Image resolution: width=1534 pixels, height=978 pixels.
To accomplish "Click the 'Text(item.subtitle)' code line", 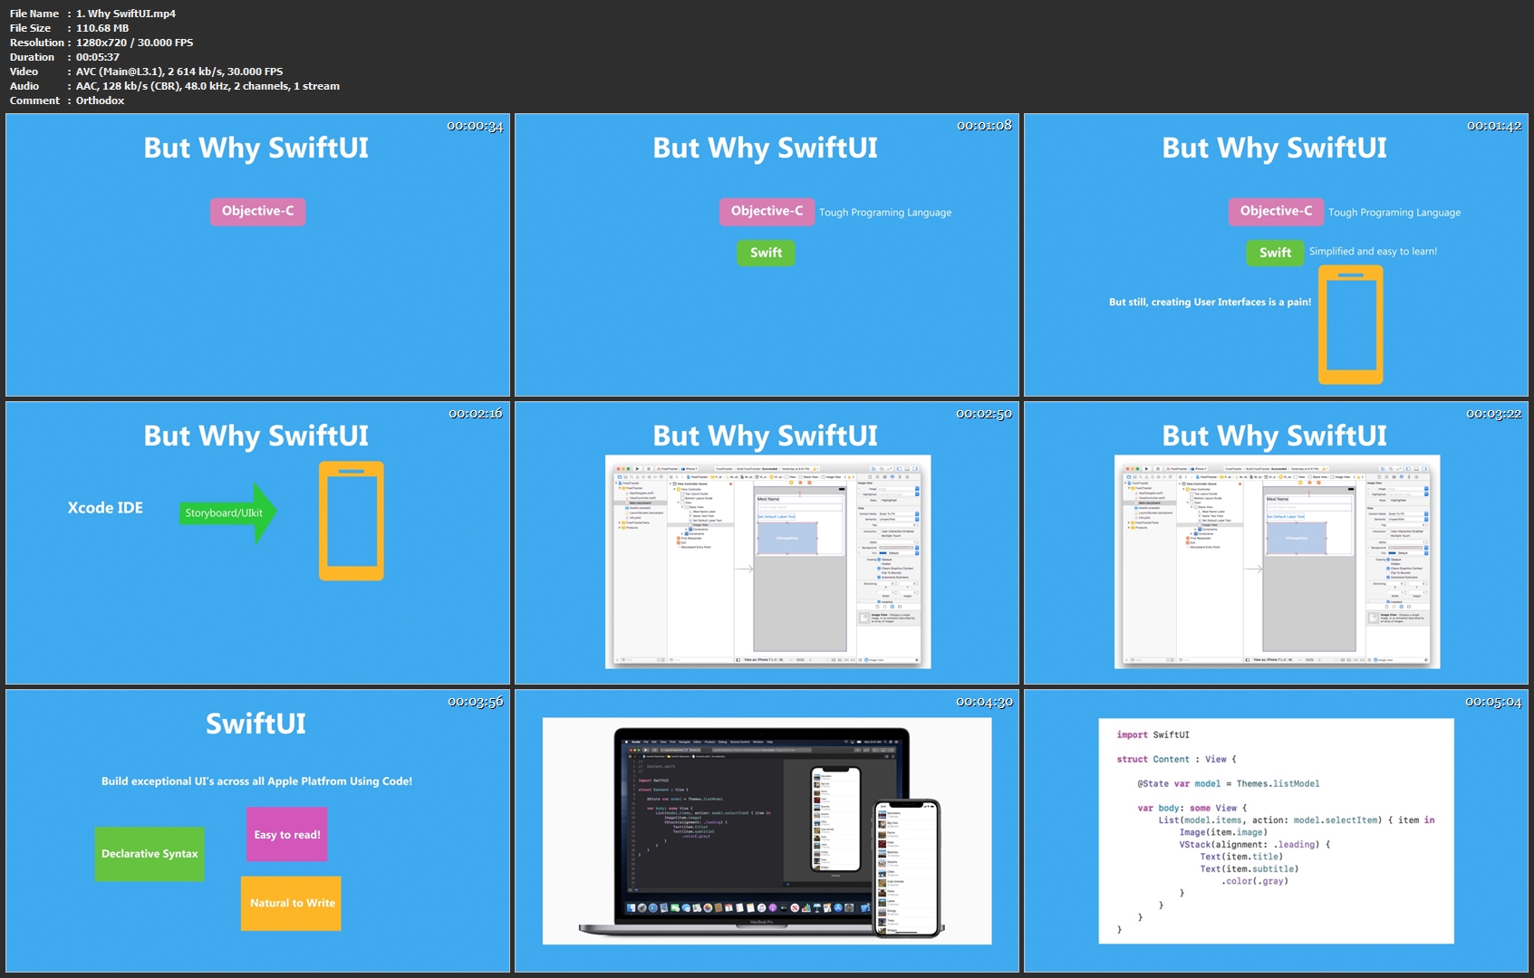I will tap(1249, 869).
